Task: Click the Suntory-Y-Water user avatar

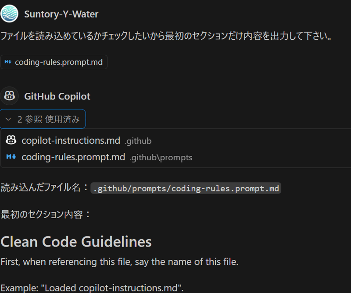Action: (x=10, y=14)
